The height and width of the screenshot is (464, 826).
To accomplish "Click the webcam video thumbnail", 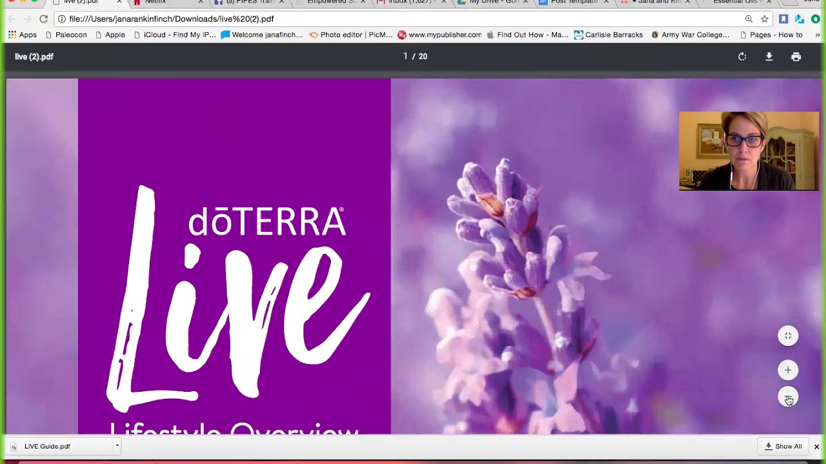I will click(749, 151).
